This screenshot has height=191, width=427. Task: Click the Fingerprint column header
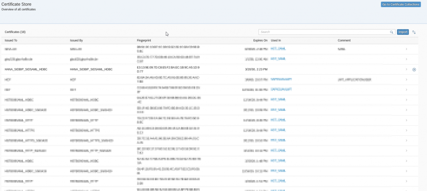pos(144,40)
